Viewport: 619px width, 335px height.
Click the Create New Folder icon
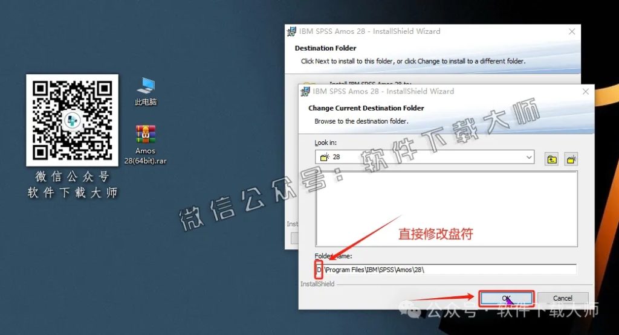(x=571, y=159)
